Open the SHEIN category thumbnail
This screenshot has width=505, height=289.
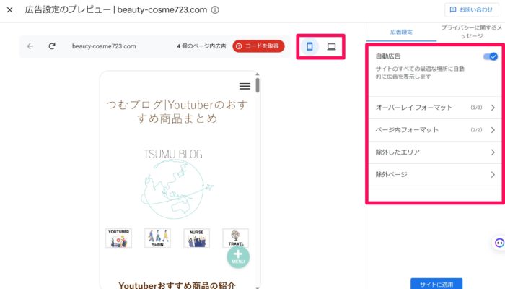(x=157, y=238)
